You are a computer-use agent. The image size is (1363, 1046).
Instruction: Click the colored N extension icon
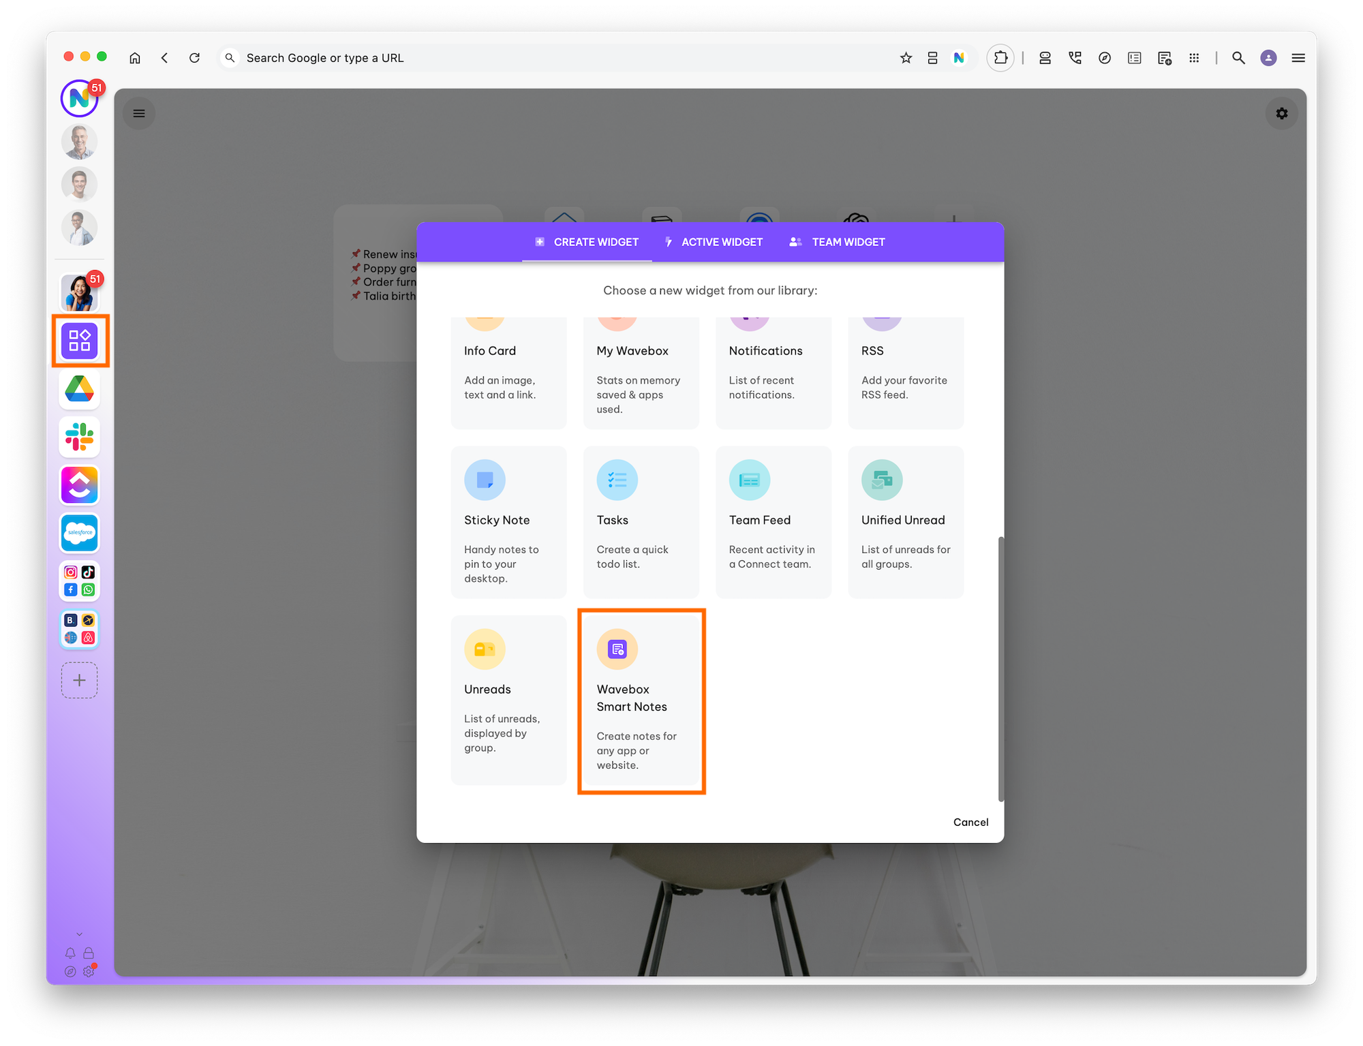[x=959, y=58]
